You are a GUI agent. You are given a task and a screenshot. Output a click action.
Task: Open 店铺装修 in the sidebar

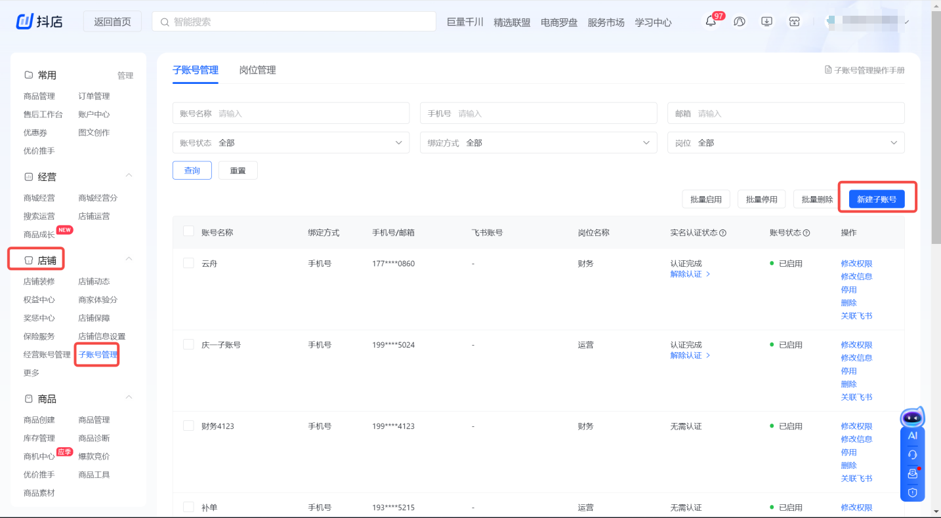point(39,281)
